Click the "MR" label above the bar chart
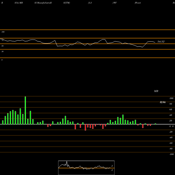The height and width of the screenshot is (175, 175). [156, 91]
